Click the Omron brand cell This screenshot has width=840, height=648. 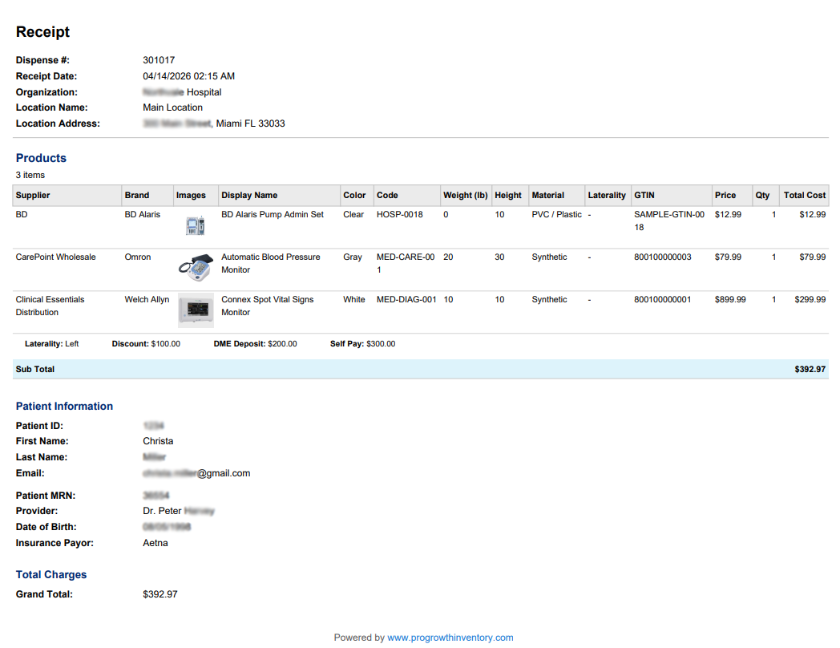138,257
